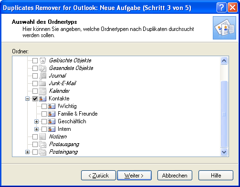Viewport: 240px width, 187px height.
Task: Click the Kalender grid icon
Action: coord(42,91)
